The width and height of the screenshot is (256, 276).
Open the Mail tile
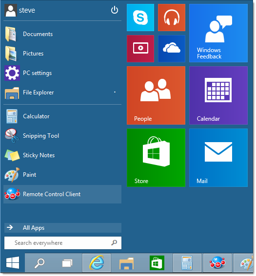coord(218,158)
